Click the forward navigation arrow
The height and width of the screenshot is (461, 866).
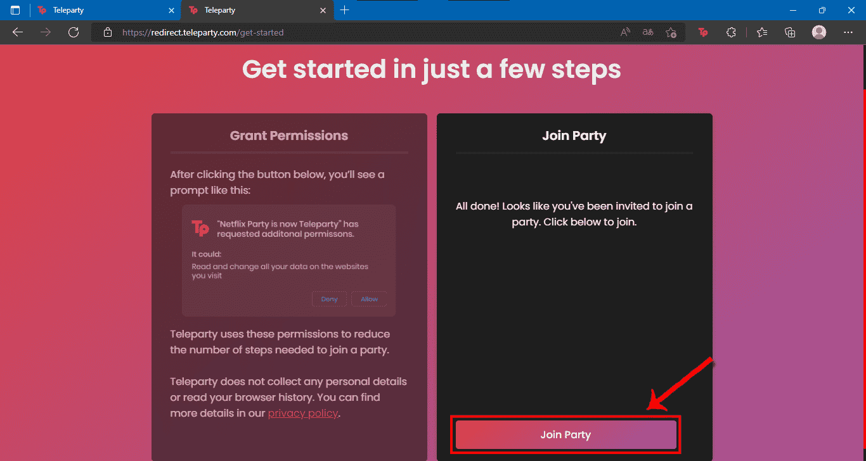pos(46,32)
